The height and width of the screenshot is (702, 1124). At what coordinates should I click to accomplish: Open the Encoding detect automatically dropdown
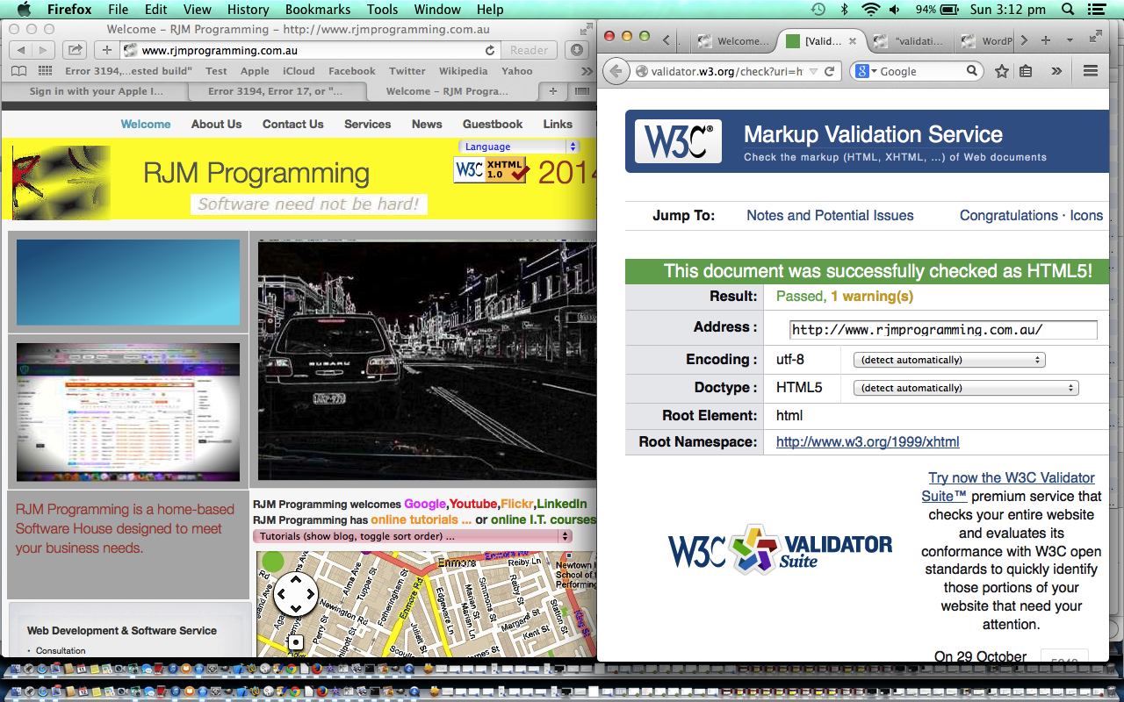[949, 360]
